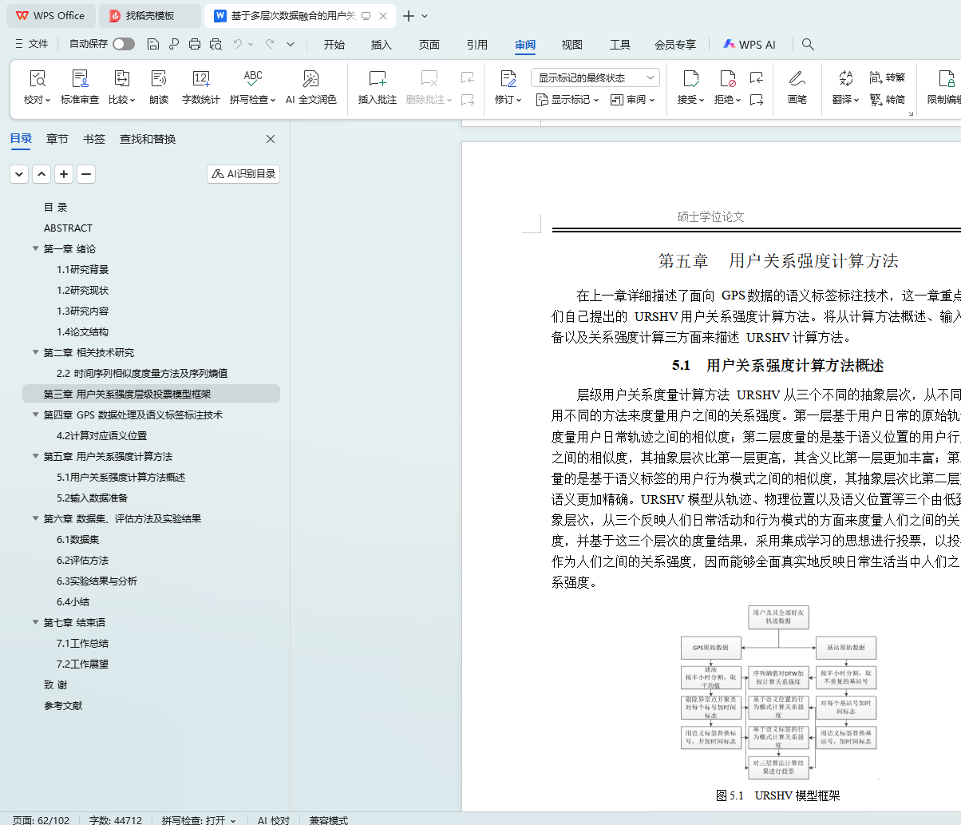Image resolution: width=961 pixels, height=825 pixels.
Task: Toggle the 自动保存 autosave switch
Action: (124, 45)
